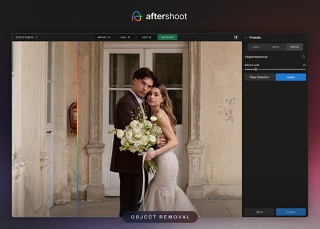Switch to the Cull stage tab
320x229 pixels.
125,37
